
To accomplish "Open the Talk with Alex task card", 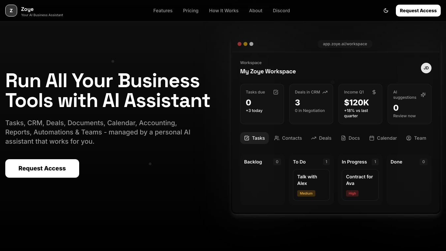I will click(x=311, y=185).
